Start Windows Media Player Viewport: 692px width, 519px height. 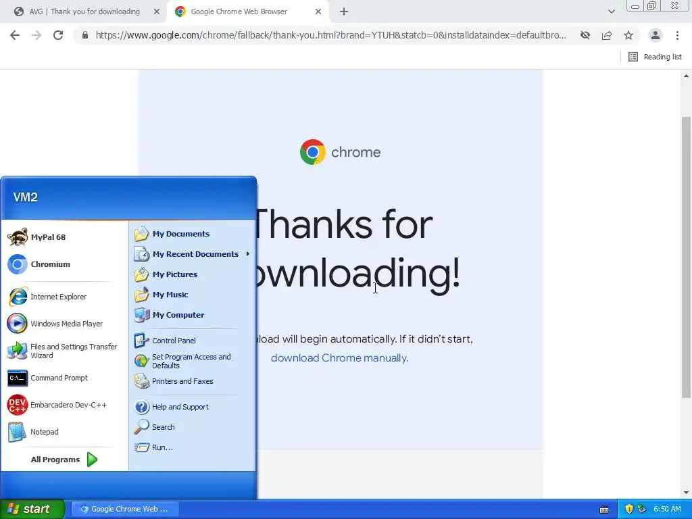pyautogui.click(x=67, y=324)
